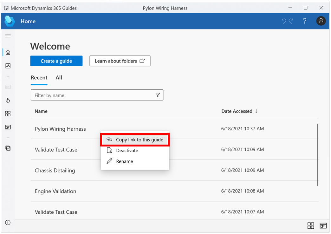Select Deactivate from context menu
This screenshot has height=234, width=331.
(x=127, y=151)
